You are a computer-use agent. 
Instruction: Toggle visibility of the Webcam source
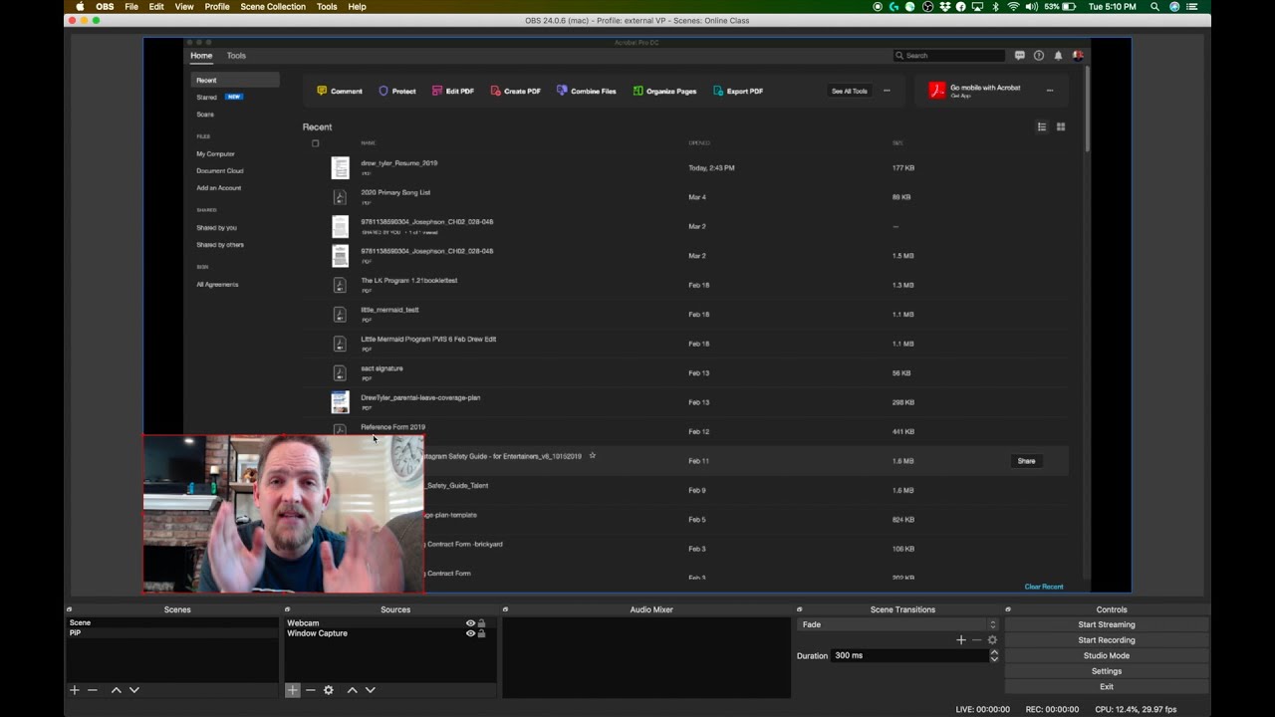(470, 623)
